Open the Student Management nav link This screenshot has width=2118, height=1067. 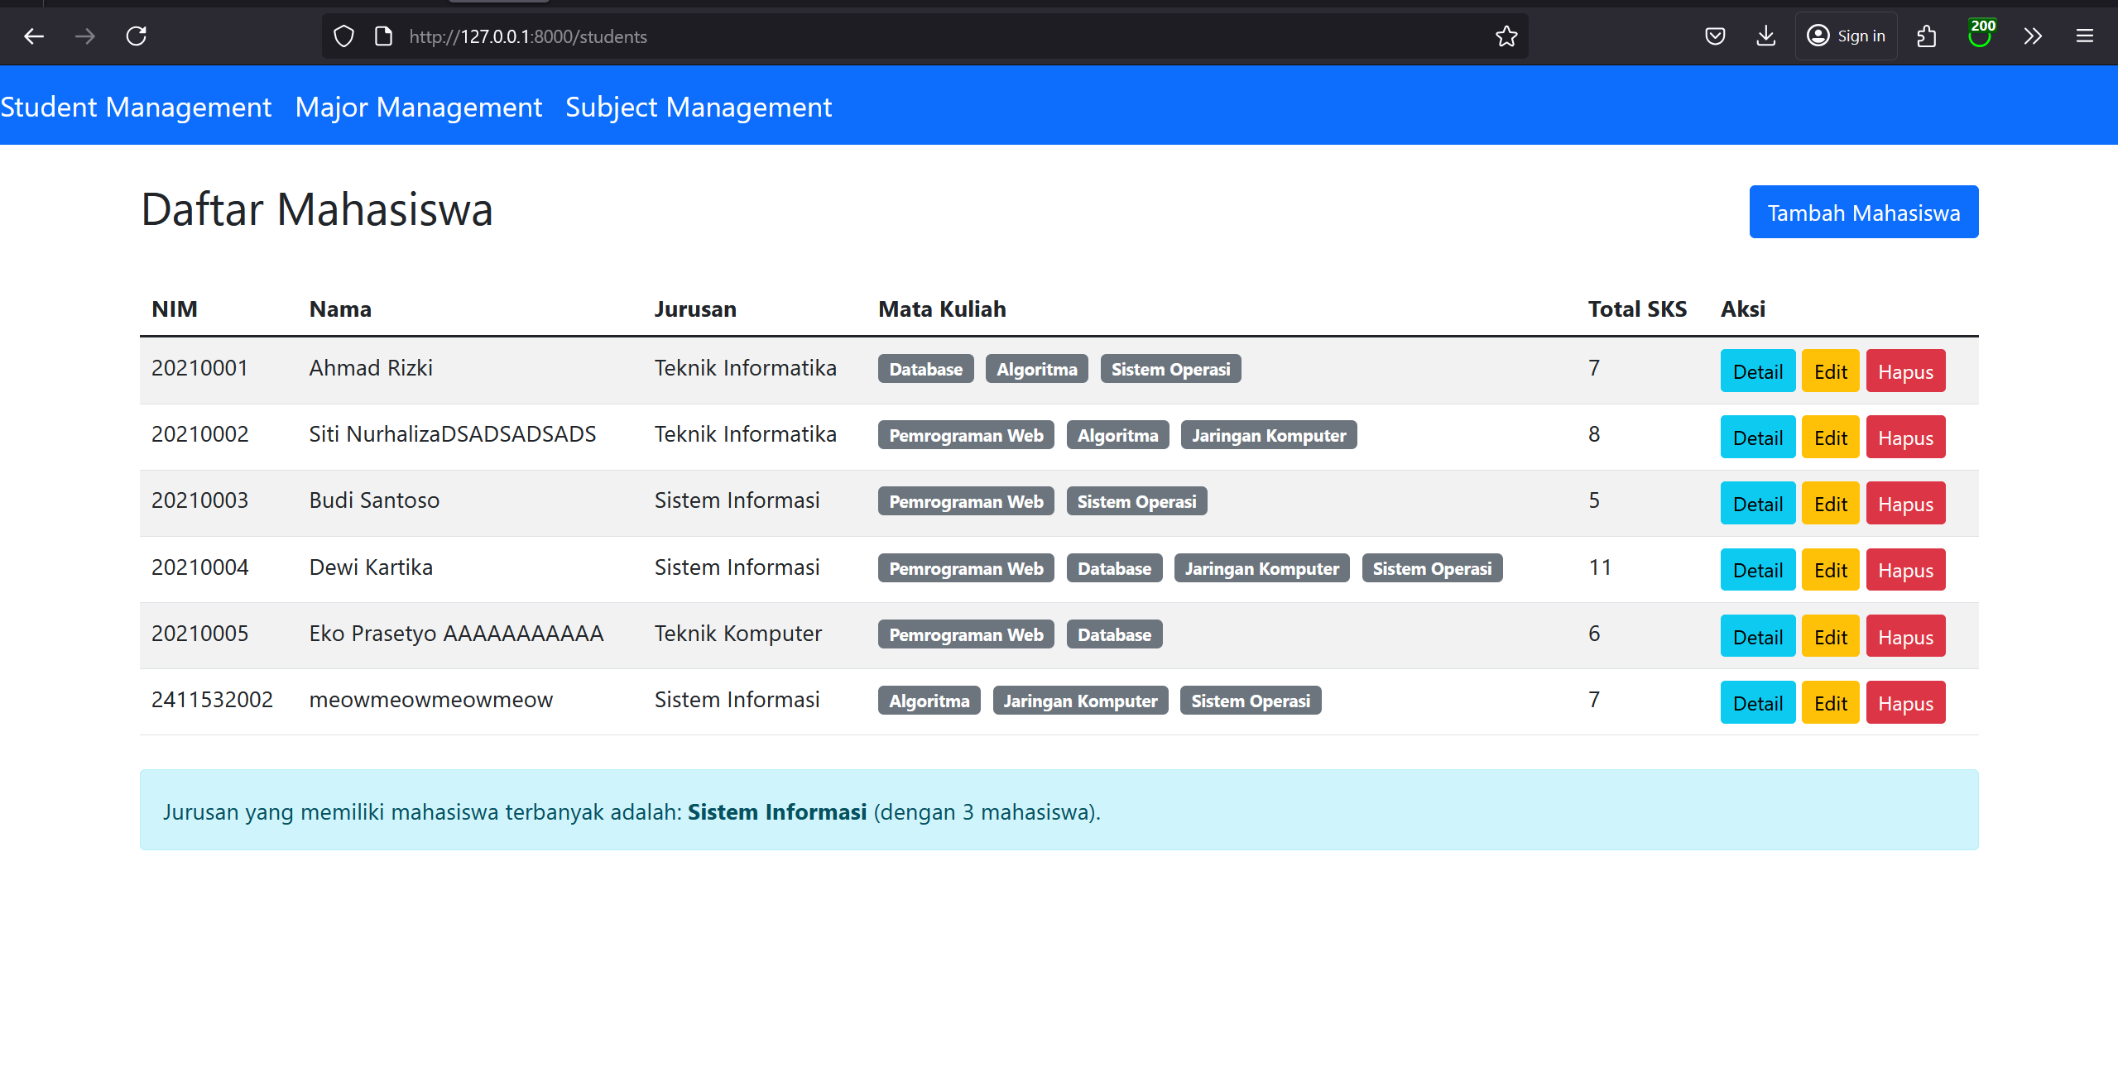(136, 107)
